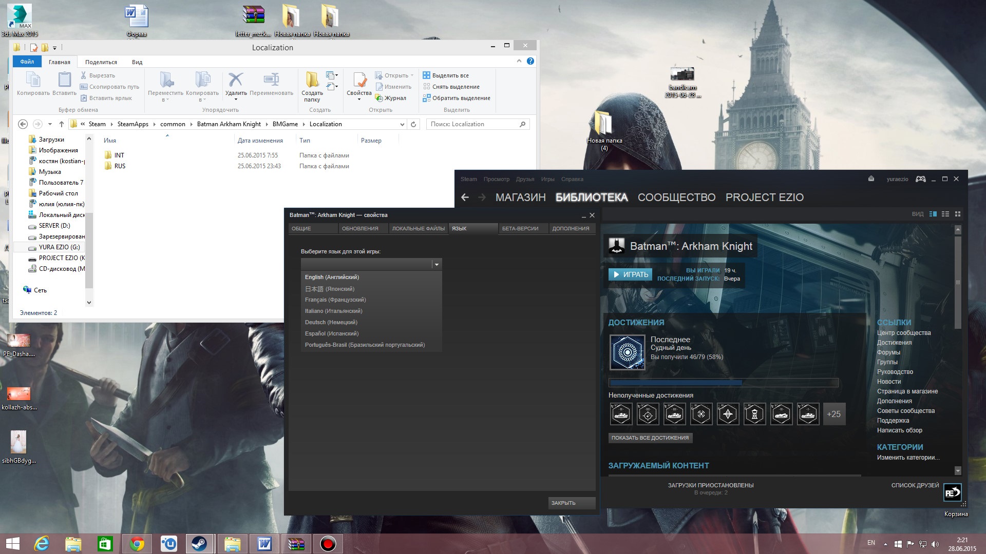Switch library to detail view mode
The width and height of the screenshot is (986, 554).
[933, 214]
